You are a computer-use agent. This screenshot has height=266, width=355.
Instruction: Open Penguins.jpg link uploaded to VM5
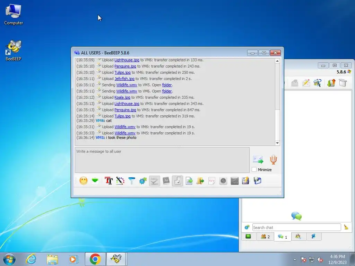point(125,110)
